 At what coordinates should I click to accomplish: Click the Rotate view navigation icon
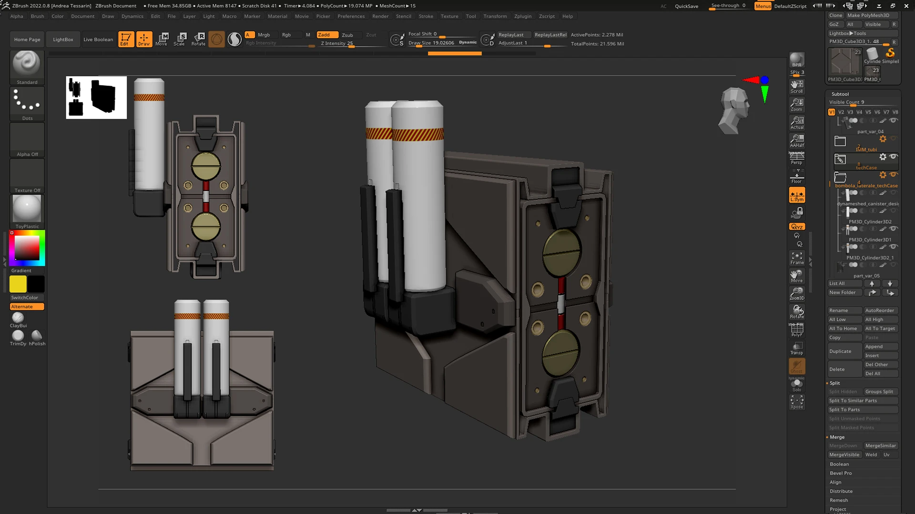(797, 312)
